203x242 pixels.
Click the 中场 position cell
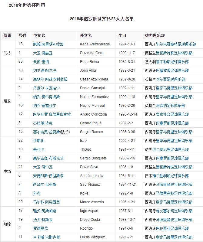click(7, 172)
